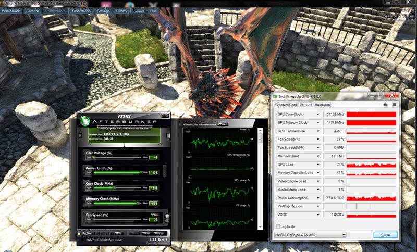
Task: Click the Core Clock +210 value field
Action: [x=154, y=188]
